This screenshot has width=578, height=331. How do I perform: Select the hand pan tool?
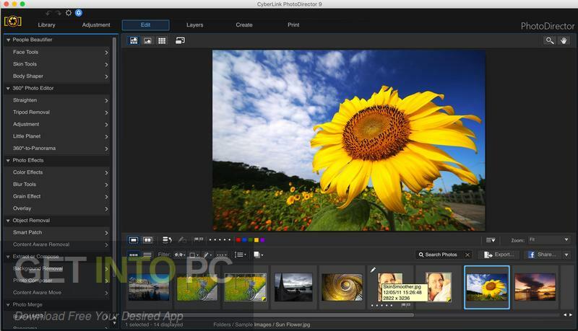(564, 40)
